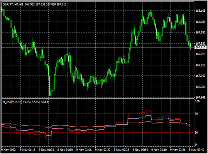Click the RSI value 44.856 in indicator header
208x154 pixels.
click(27, 102)
